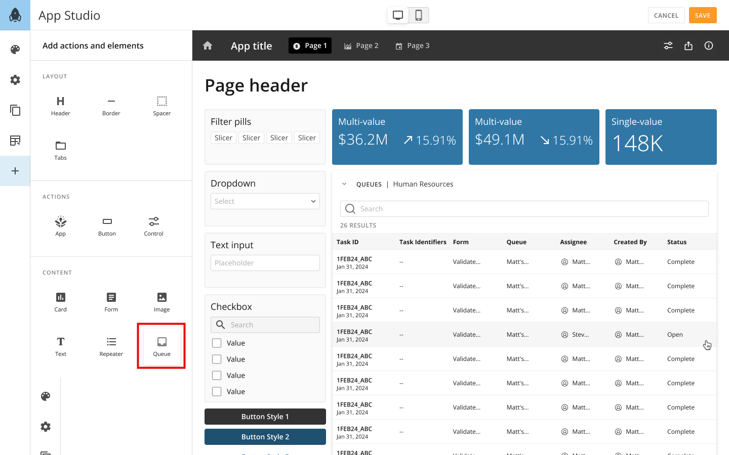Click the App title text

point(252,46)
